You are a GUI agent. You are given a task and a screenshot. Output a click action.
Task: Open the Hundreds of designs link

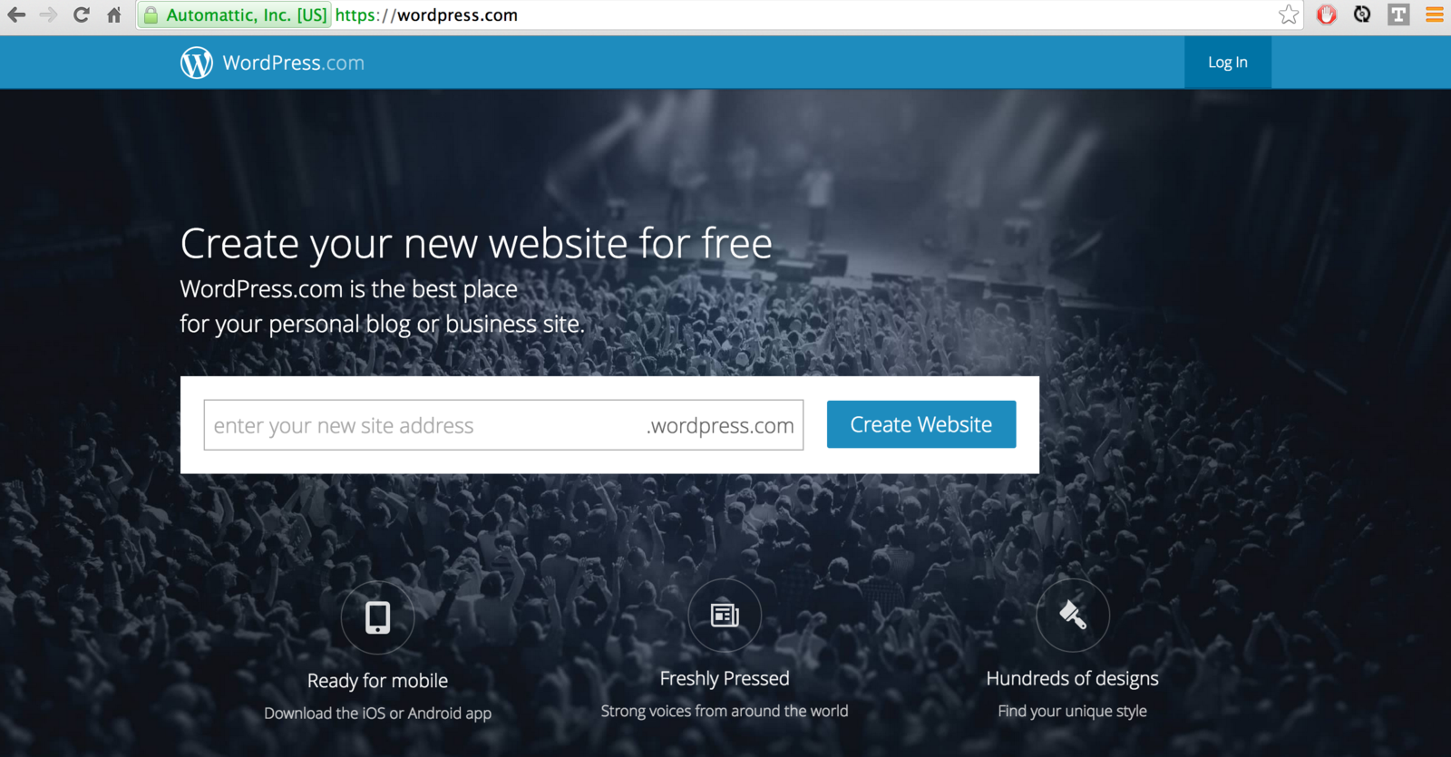pos(1073,678)
